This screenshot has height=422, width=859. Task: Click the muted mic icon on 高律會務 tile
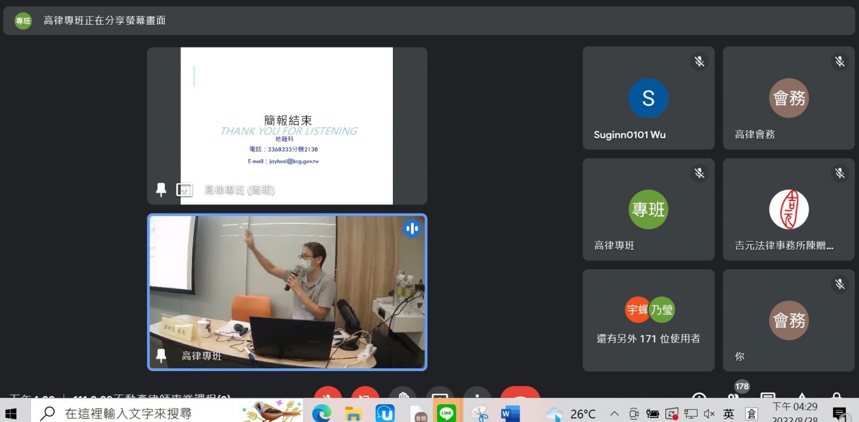tap(840, 61)
